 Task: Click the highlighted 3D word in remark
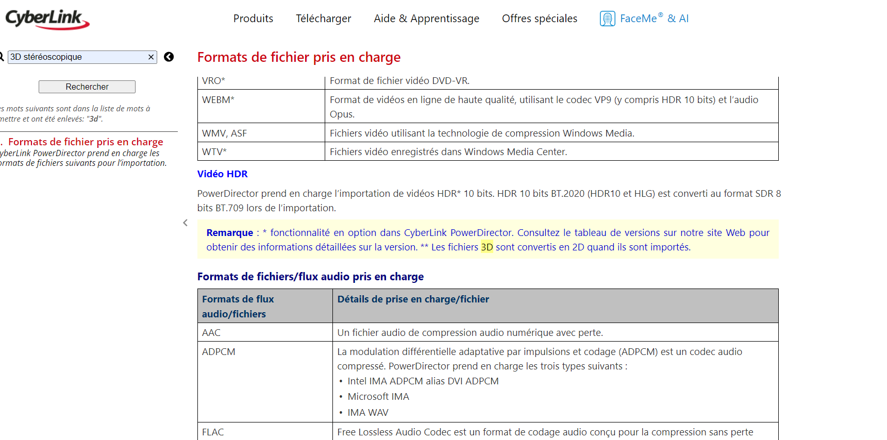coord(487,247)
